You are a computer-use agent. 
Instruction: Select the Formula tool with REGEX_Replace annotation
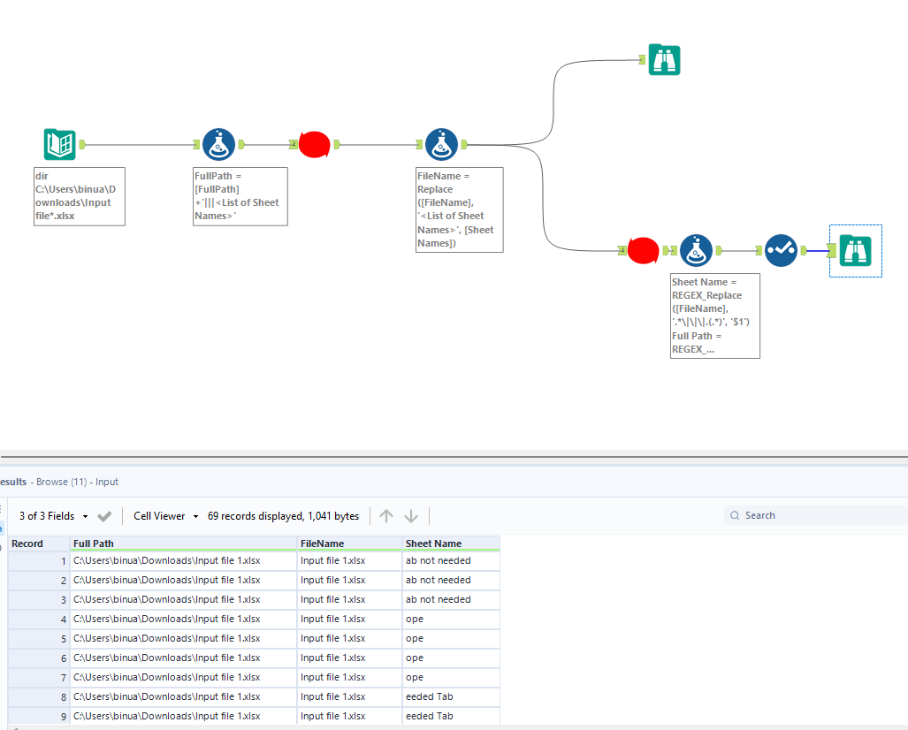click(697, 251)
